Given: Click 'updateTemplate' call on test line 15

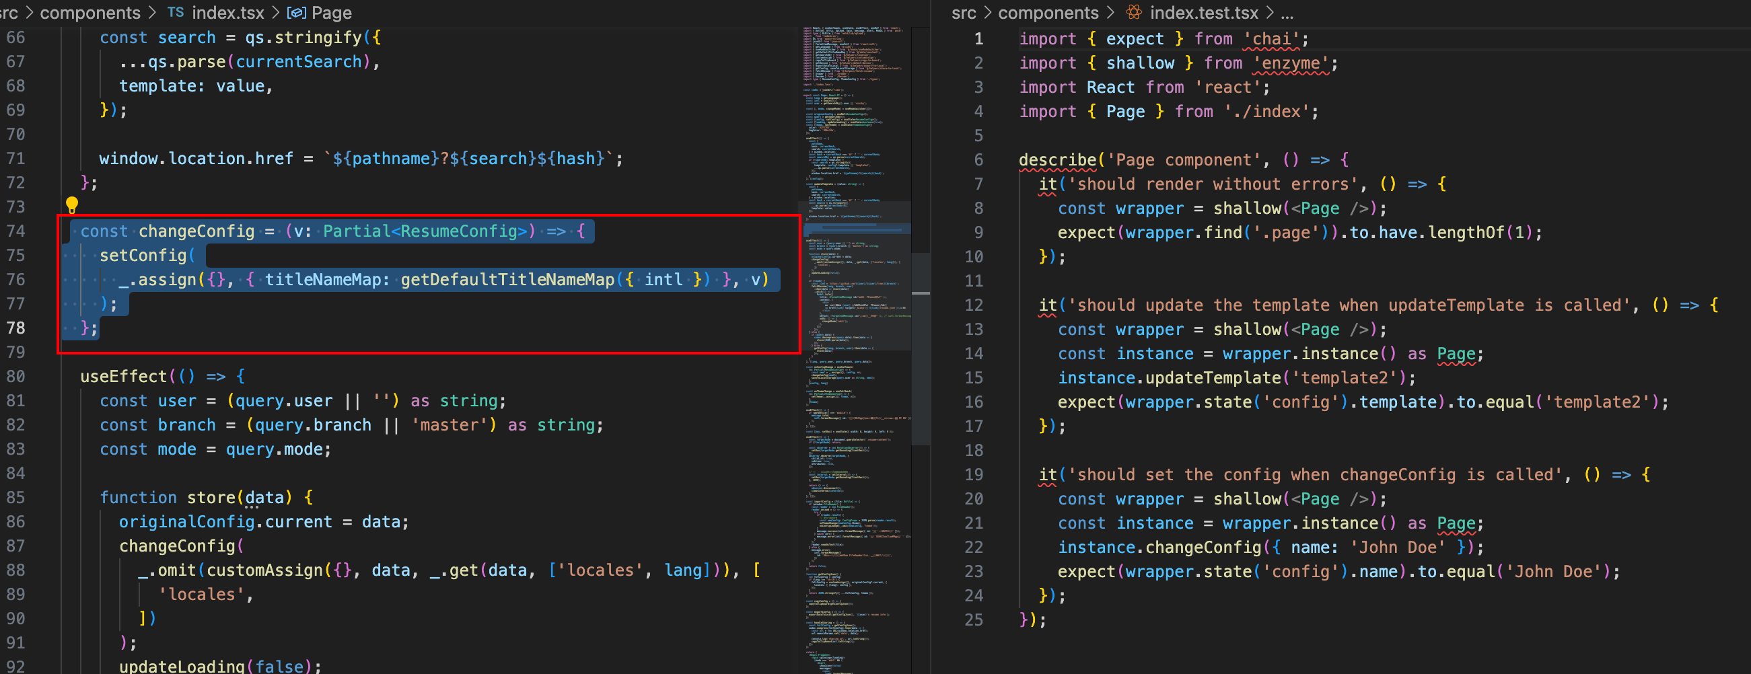Looking at the screenshot, I should click(x=1213, y=378).
